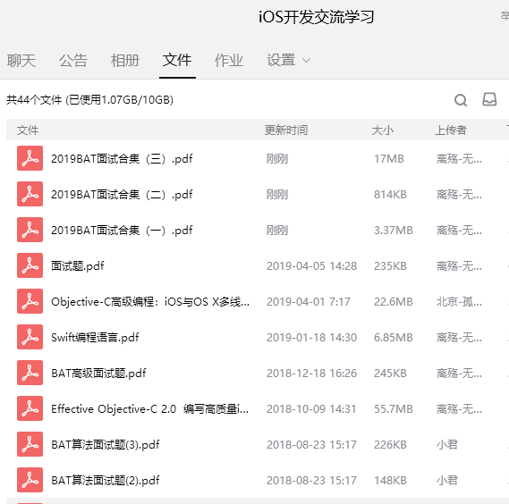Expand the 设置 dropdown chevron

point(306,61)
